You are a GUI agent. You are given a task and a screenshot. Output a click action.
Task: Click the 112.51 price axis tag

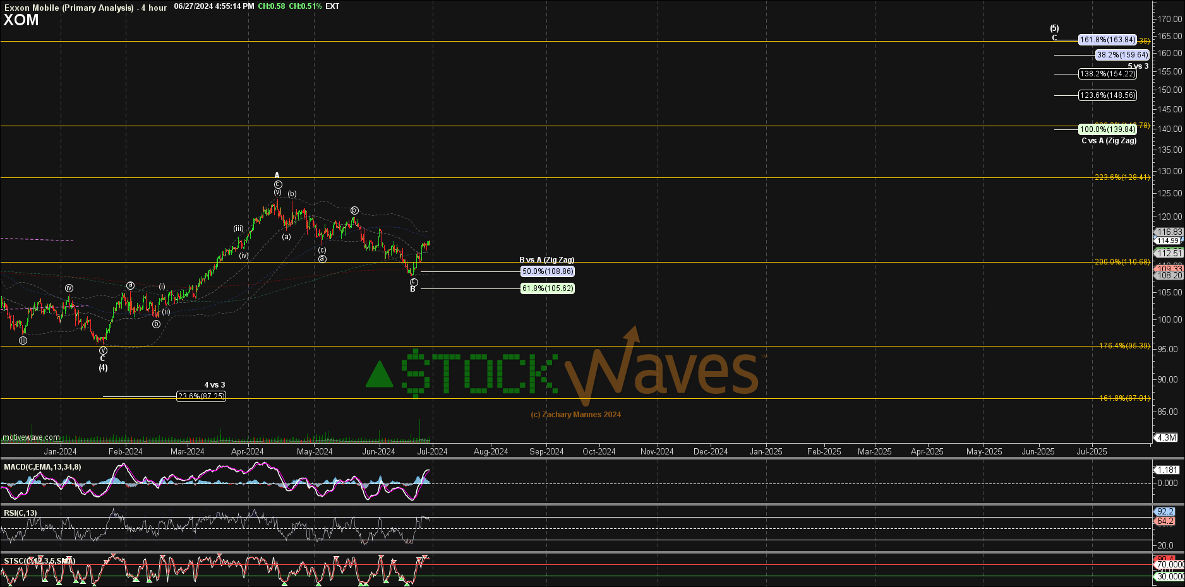point(1169,253)
